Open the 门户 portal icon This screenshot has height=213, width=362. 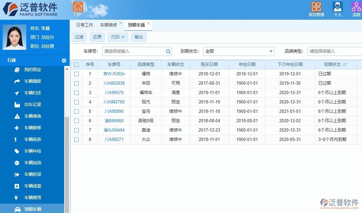pyautogui.click(x=78, y=9)
